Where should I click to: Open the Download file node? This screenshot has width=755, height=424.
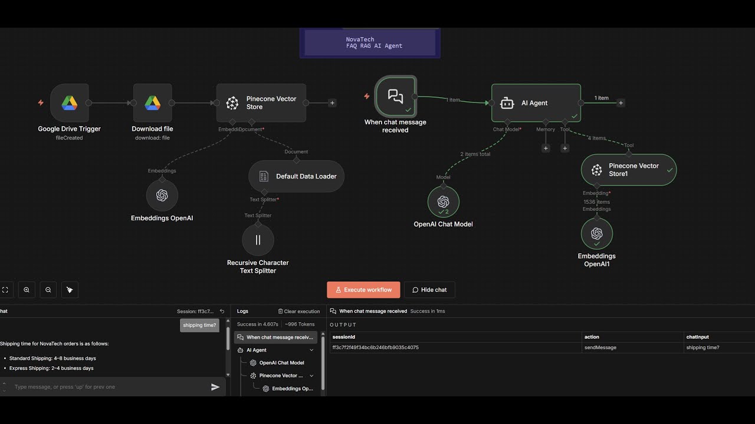click(152, 103)
